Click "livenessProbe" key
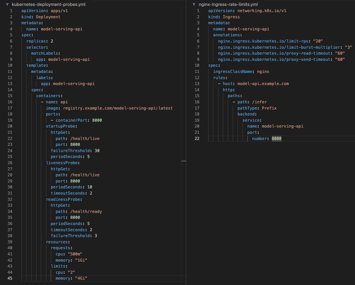 (x=62, y=163)
